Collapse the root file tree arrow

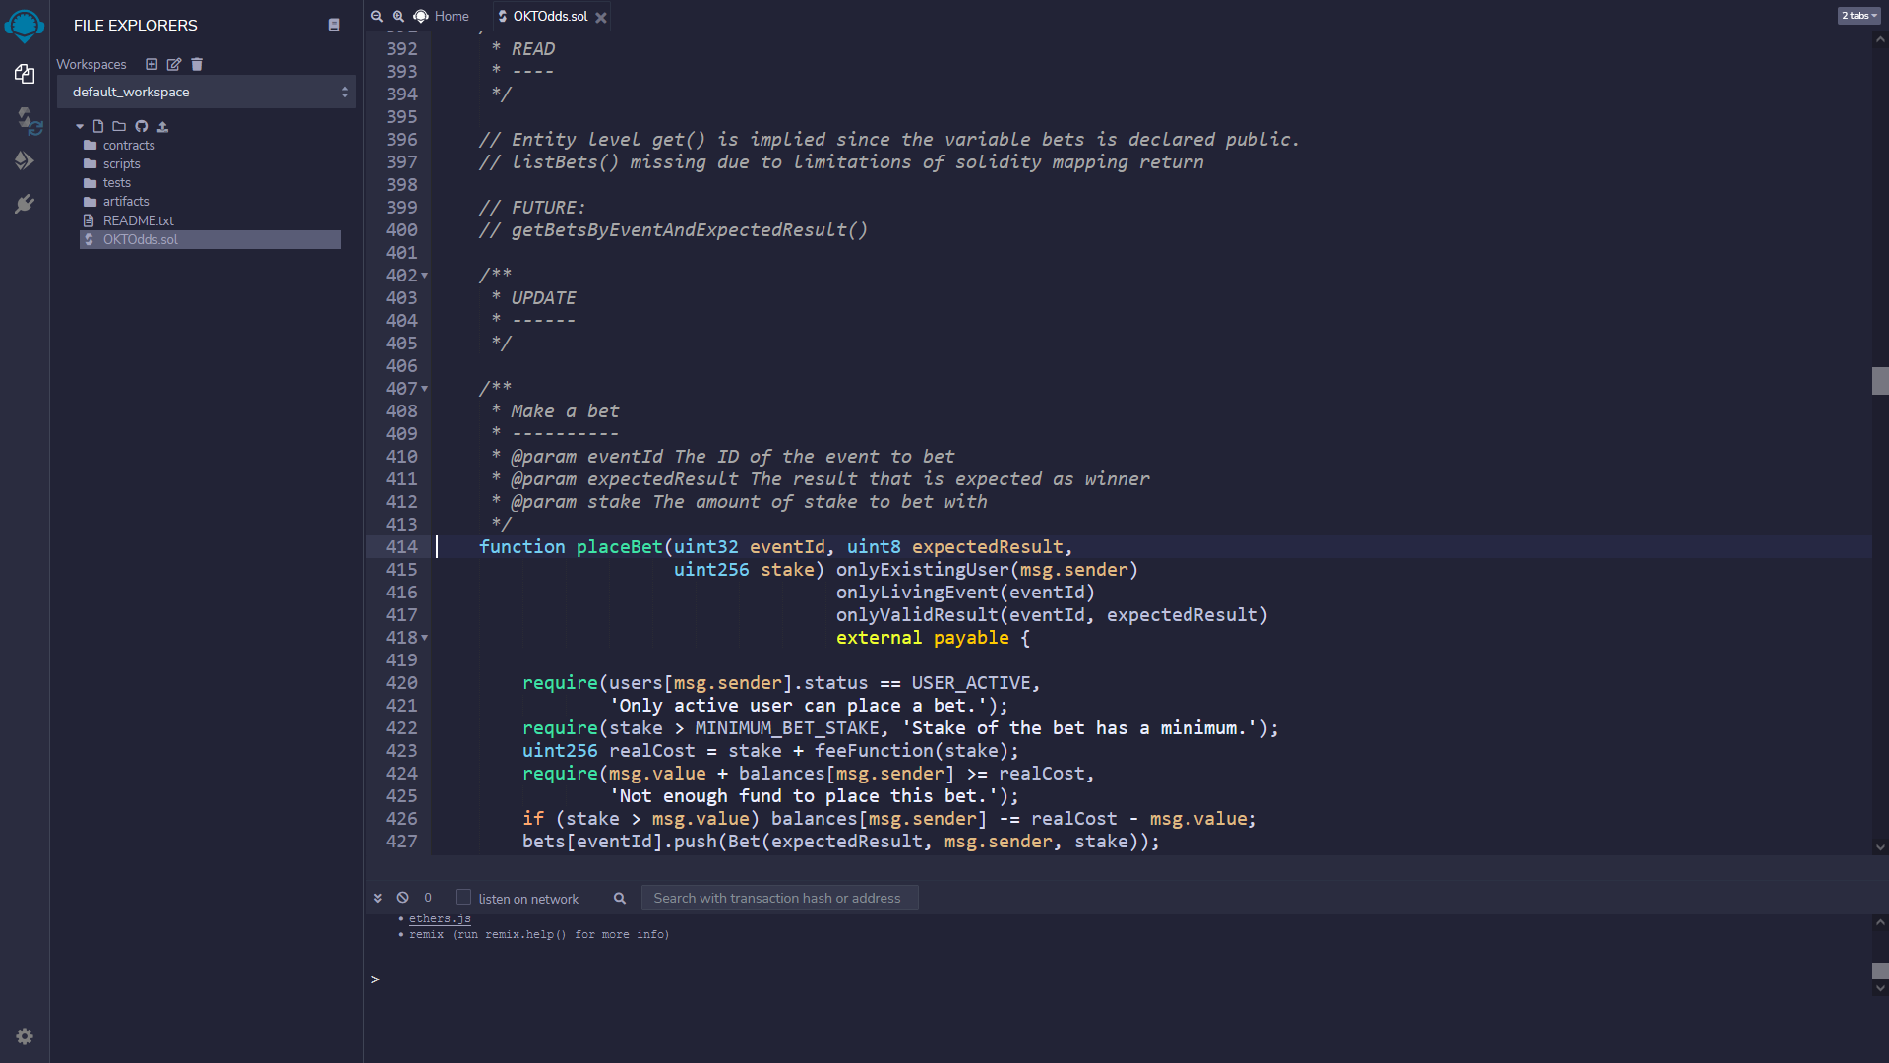tap(80, 126)
